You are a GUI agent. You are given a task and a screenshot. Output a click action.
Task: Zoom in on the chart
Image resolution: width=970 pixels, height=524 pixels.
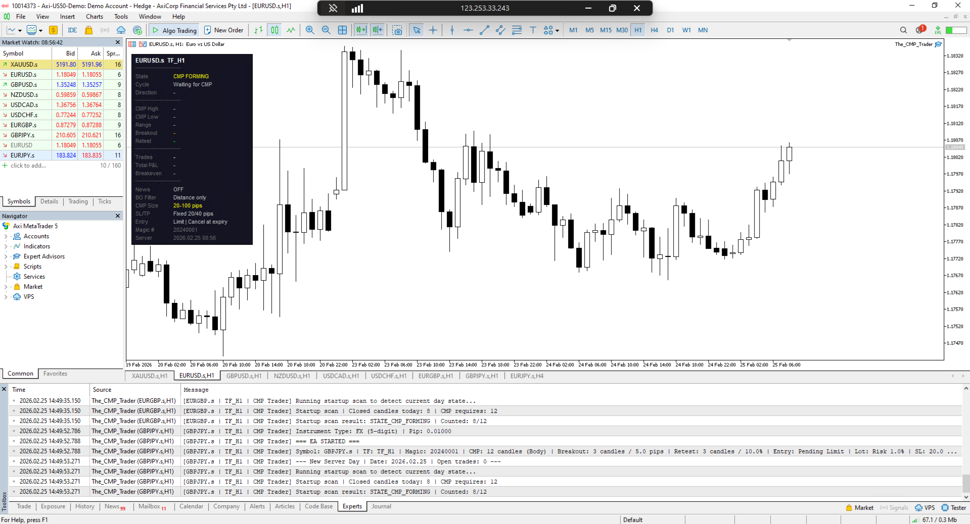(310, 30)
